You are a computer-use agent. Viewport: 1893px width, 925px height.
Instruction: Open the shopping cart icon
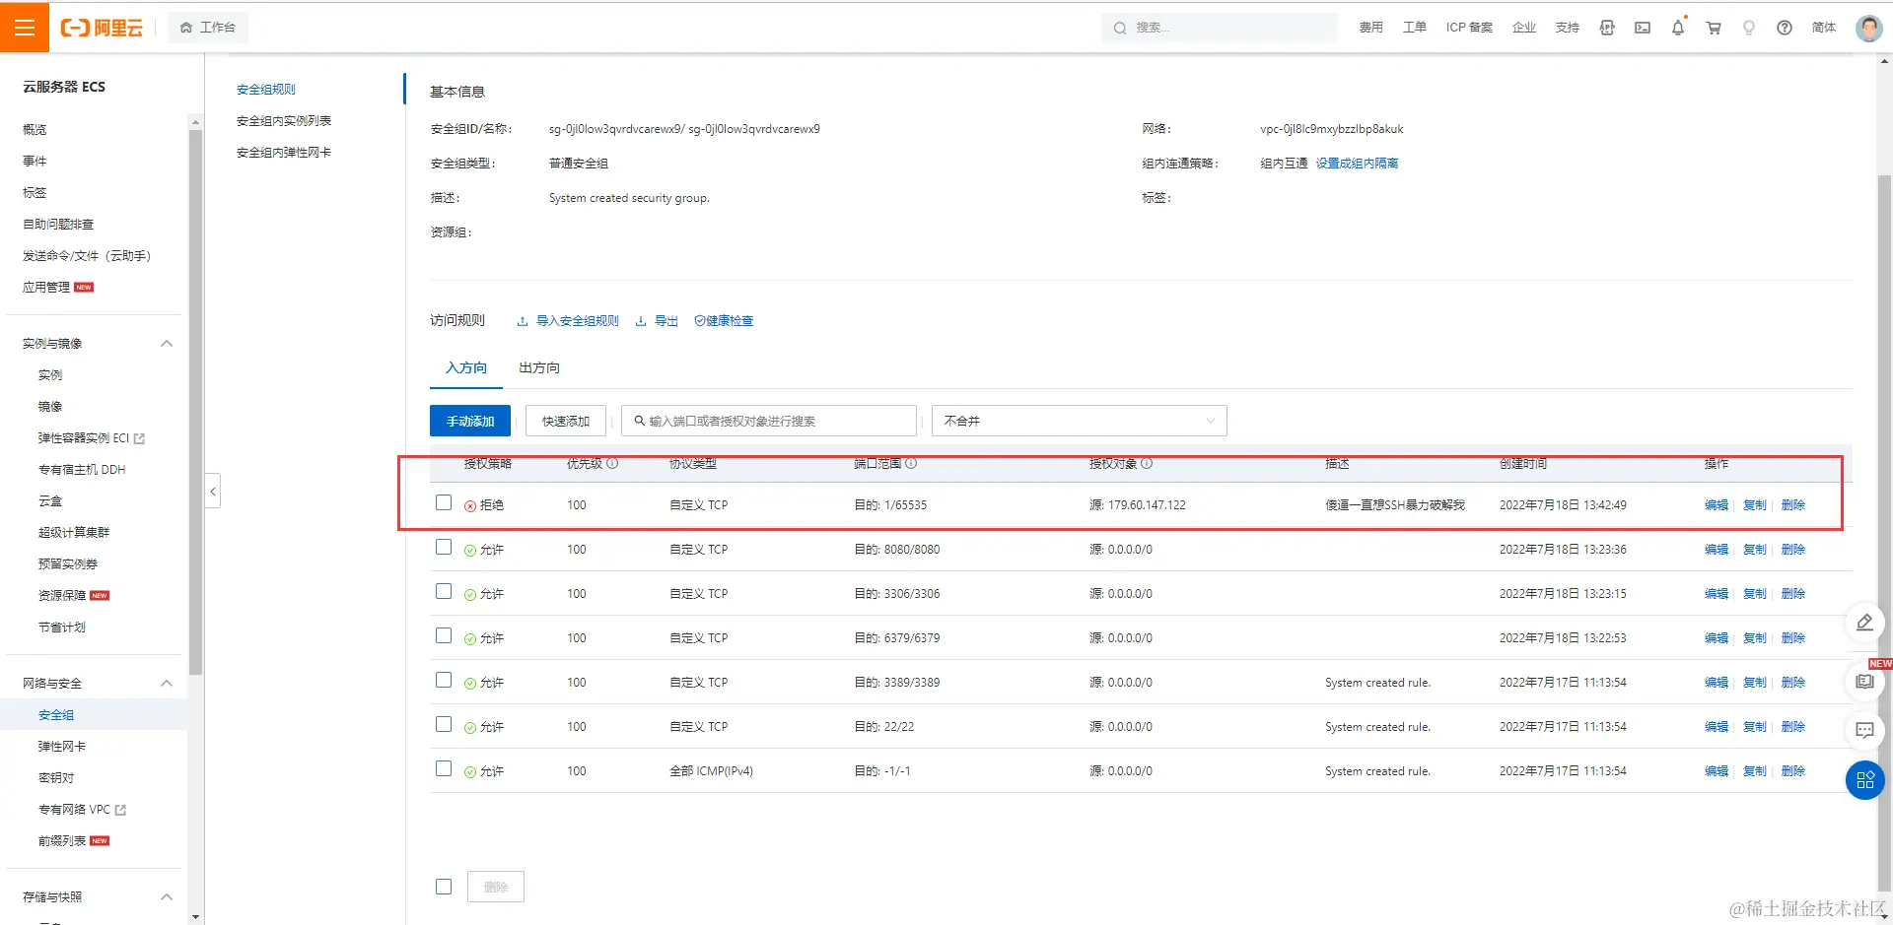[1714, 28]
